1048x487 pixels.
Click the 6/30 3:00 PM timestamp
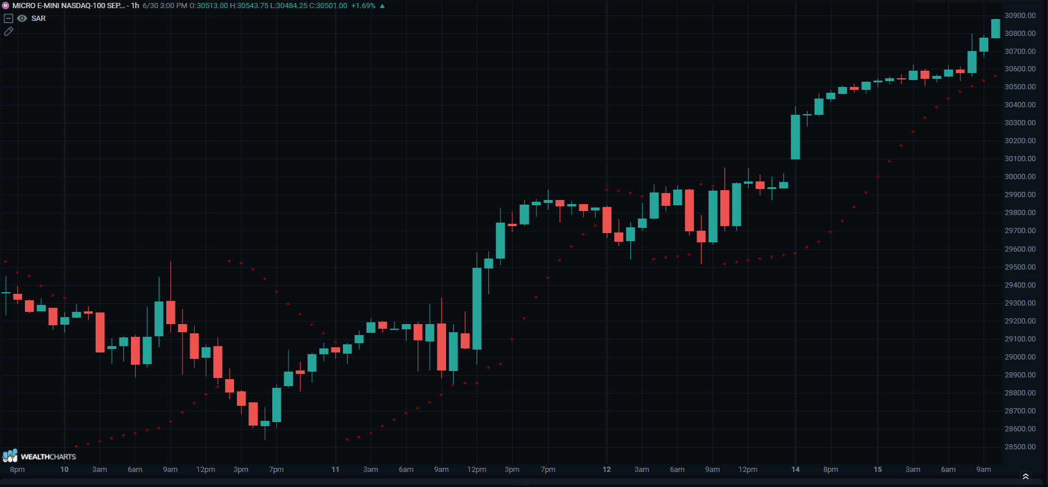(x=165, y=6)
